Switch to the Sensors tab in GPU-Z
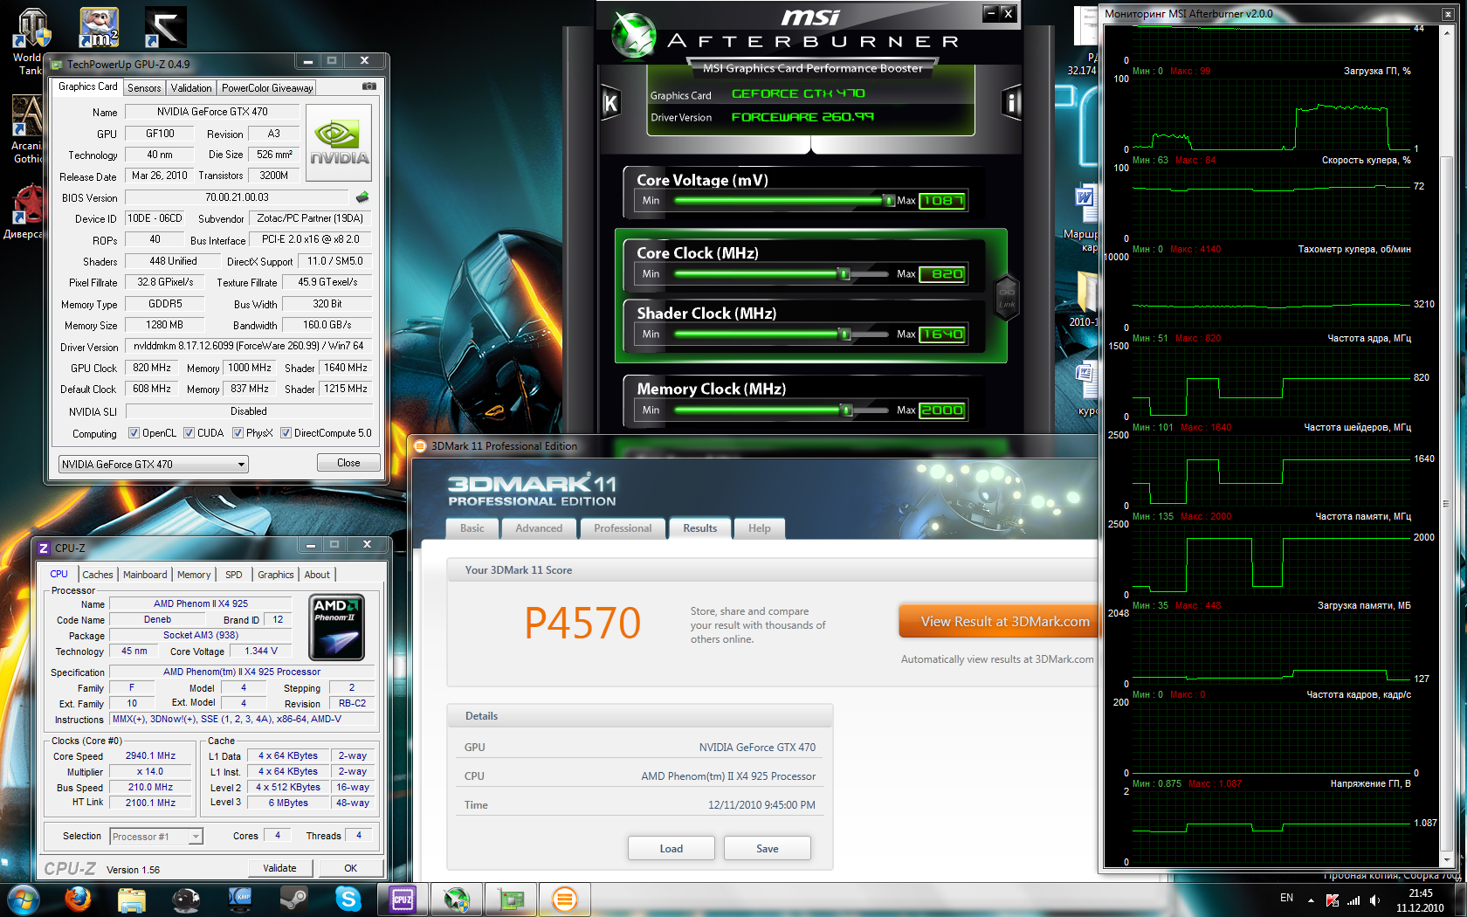The image size is (1467, 917). (144, 88)
